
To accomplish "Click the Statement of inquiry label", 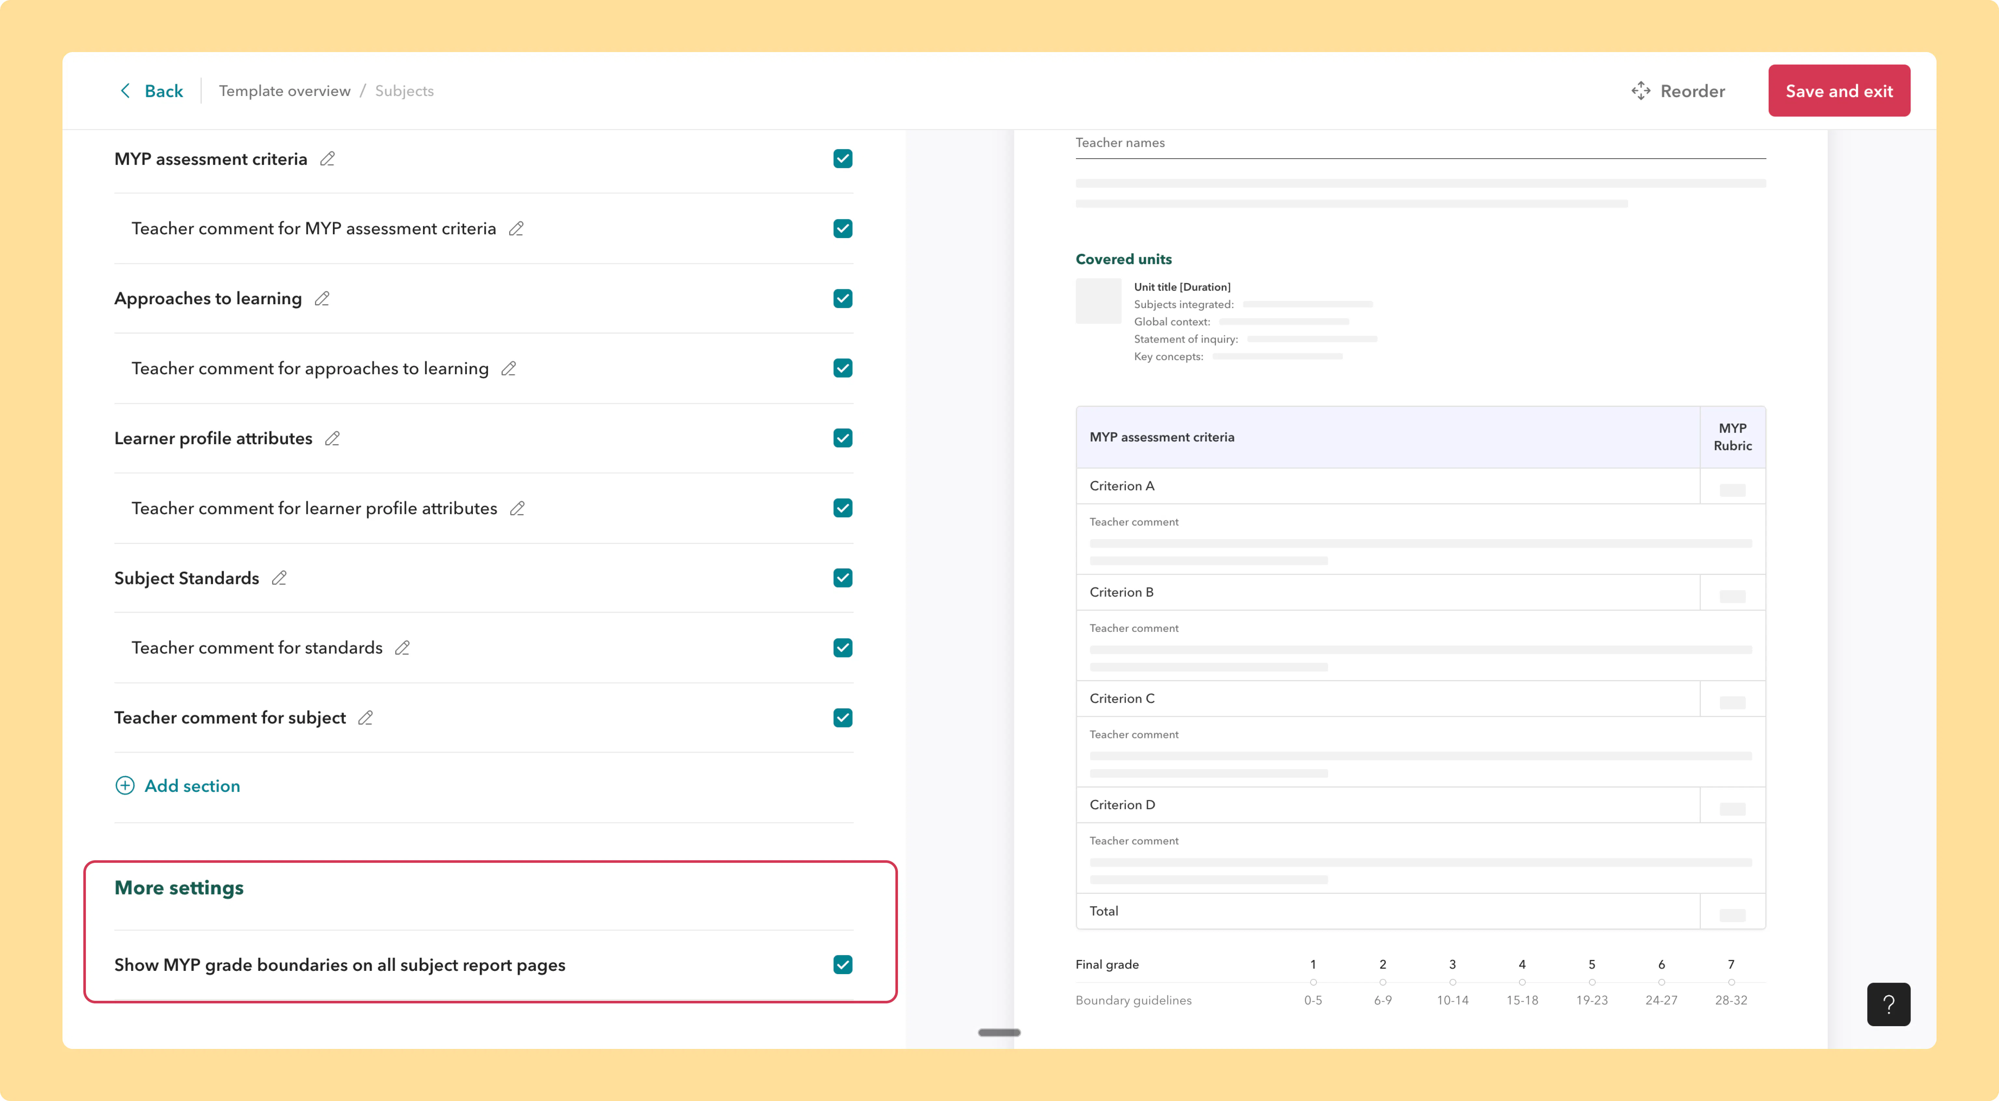I will pyautogui.click(x=1186, y=339).
